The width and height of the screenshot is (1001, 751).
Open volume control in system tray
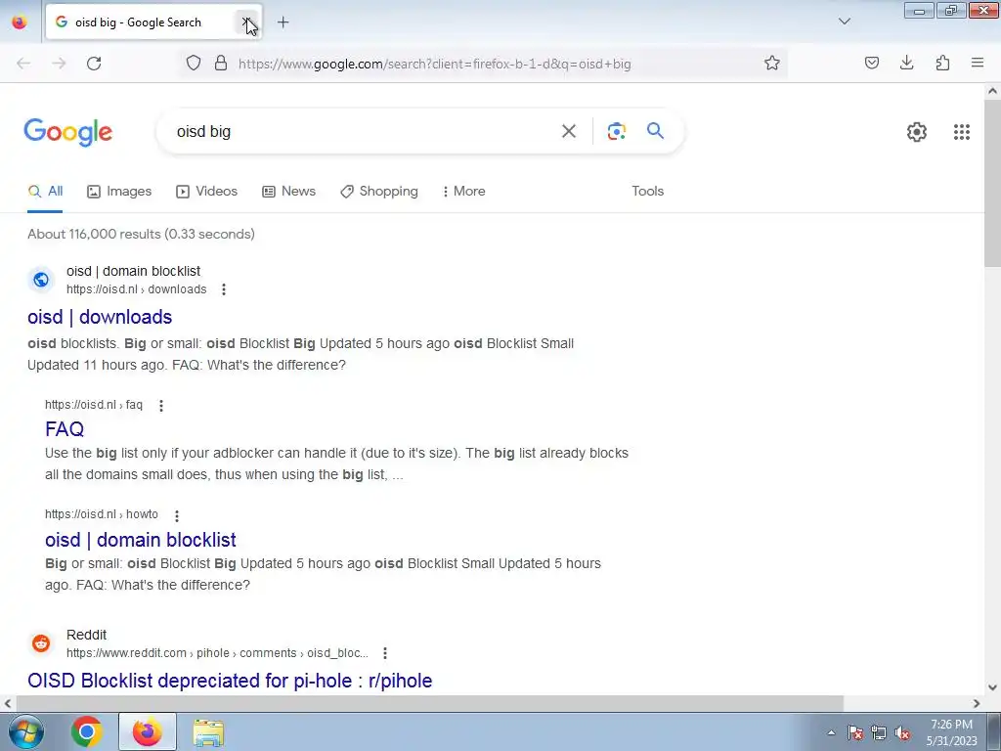click(x=902, y=733)
